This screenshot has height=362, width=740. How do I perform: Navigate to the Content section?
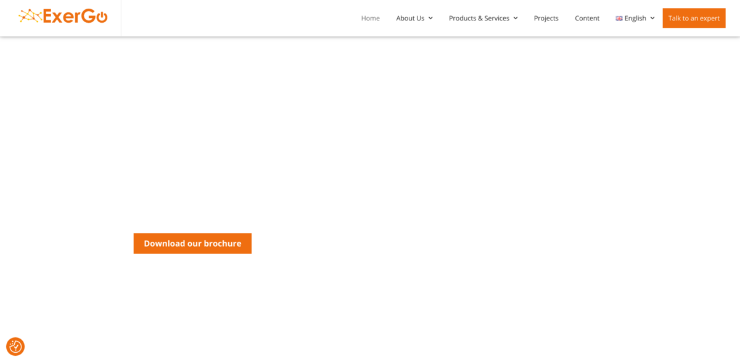pos(587,18)
